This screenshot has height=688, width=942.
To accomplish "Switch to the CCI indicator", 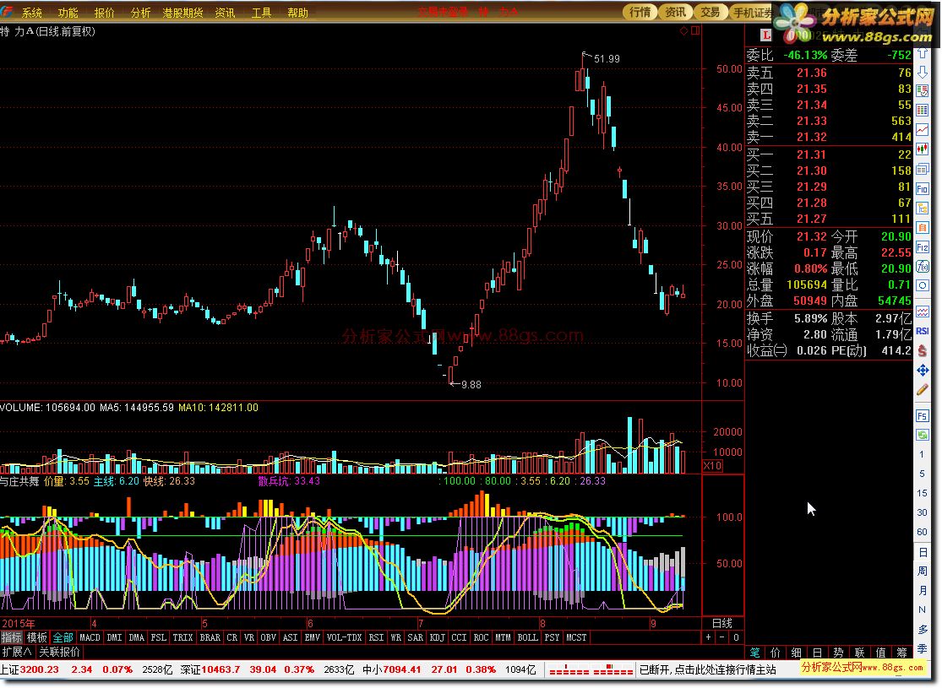I will click(459, 637).
